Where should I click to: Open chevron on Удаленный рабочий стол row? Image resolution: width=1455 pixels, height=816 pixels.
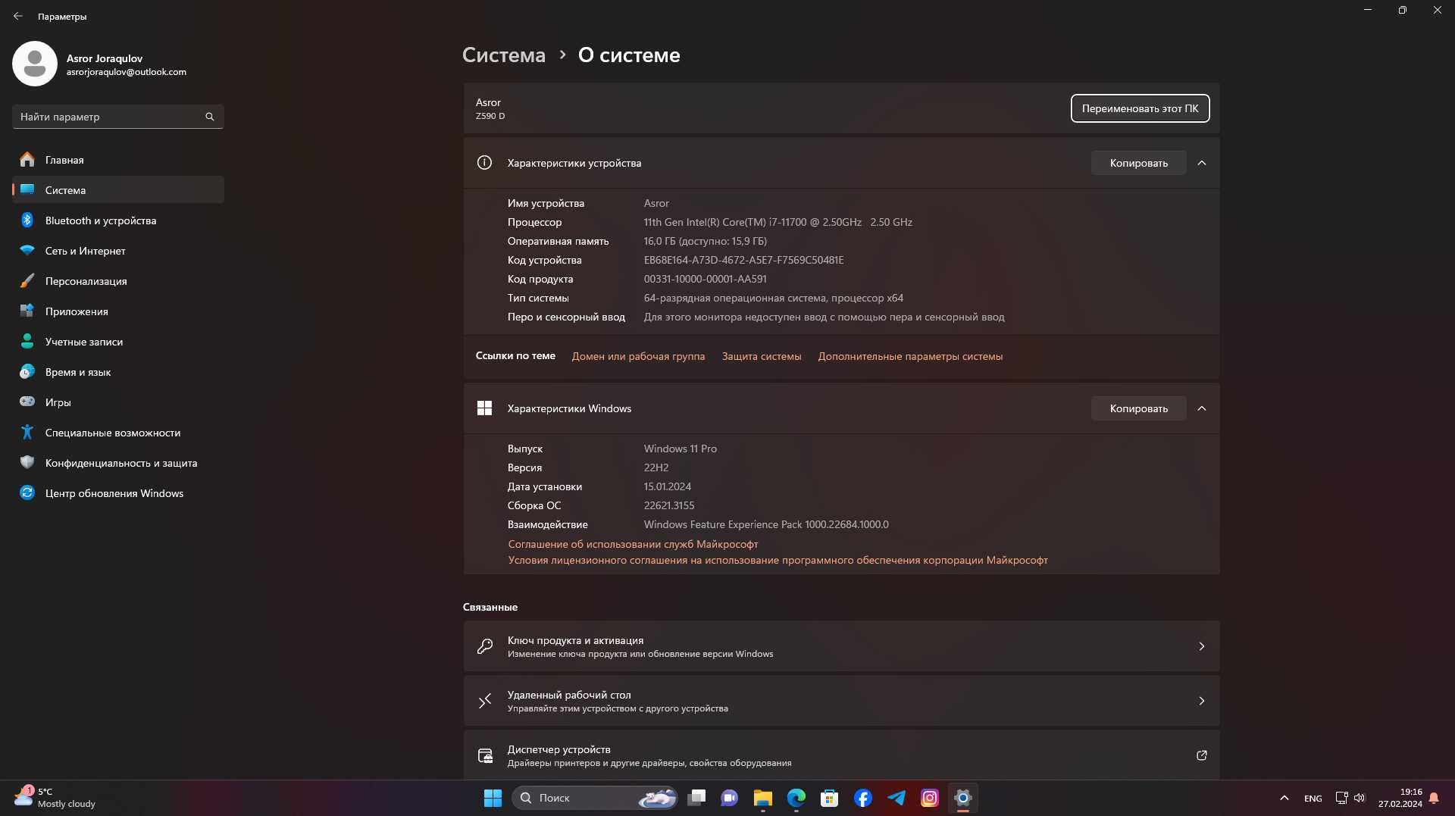coord(1202,701)
